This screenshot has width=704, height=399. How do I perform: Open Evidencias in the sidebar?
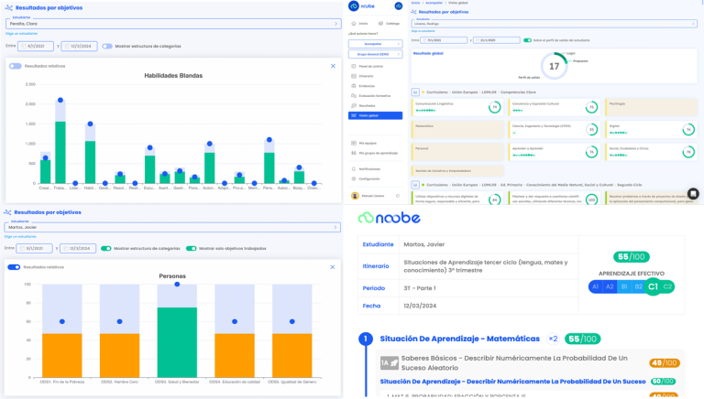(368, 87)
